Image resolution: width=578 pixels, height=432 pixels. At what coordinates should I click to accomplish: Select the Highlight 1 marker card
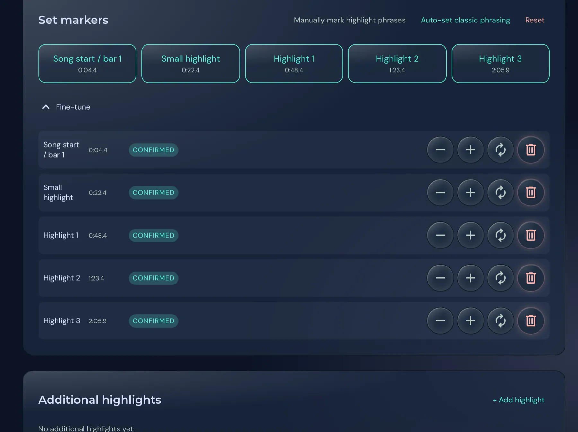pyautogui.click(x=294, y=64)
